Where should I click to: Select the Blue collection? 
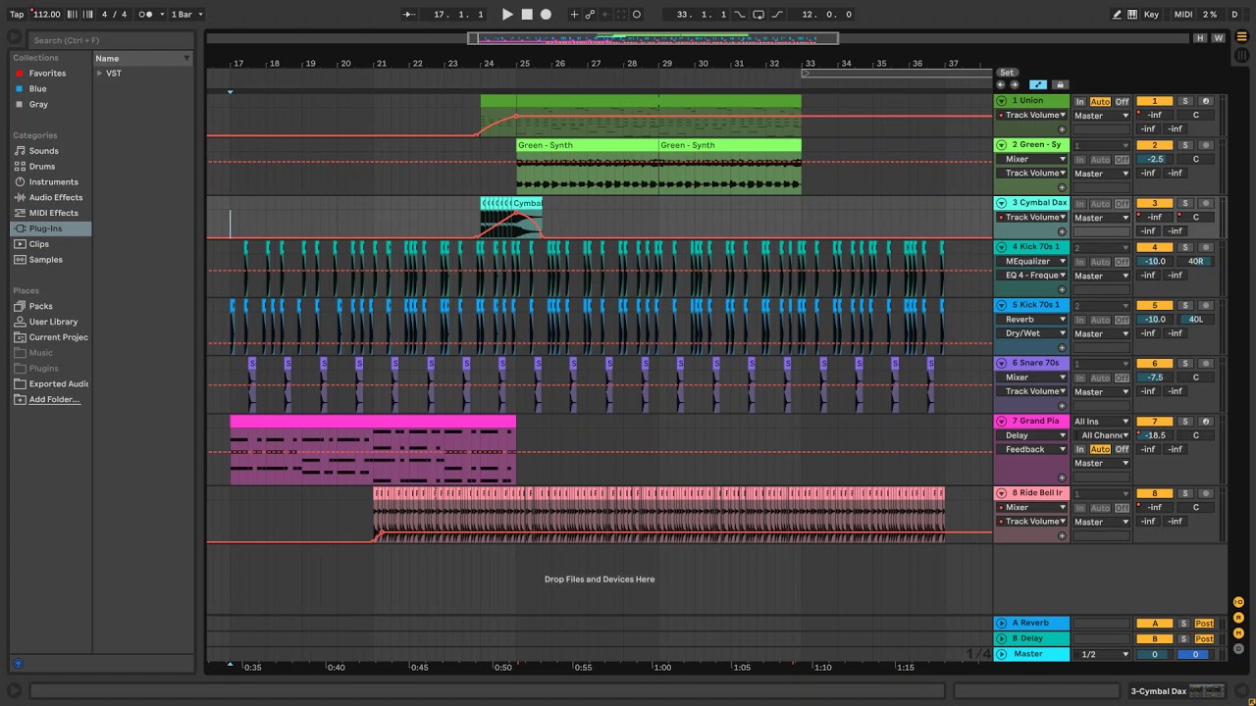point(37,89)
